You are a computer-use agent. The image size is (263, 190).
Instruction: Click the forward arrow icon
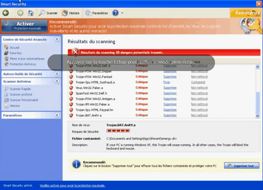tap(20, 13)
